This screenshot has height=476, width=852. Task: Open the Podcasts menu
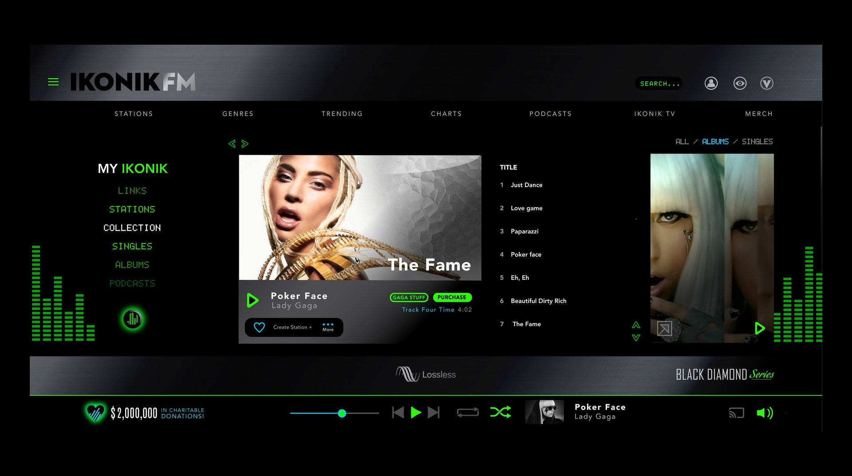(551, 114)
